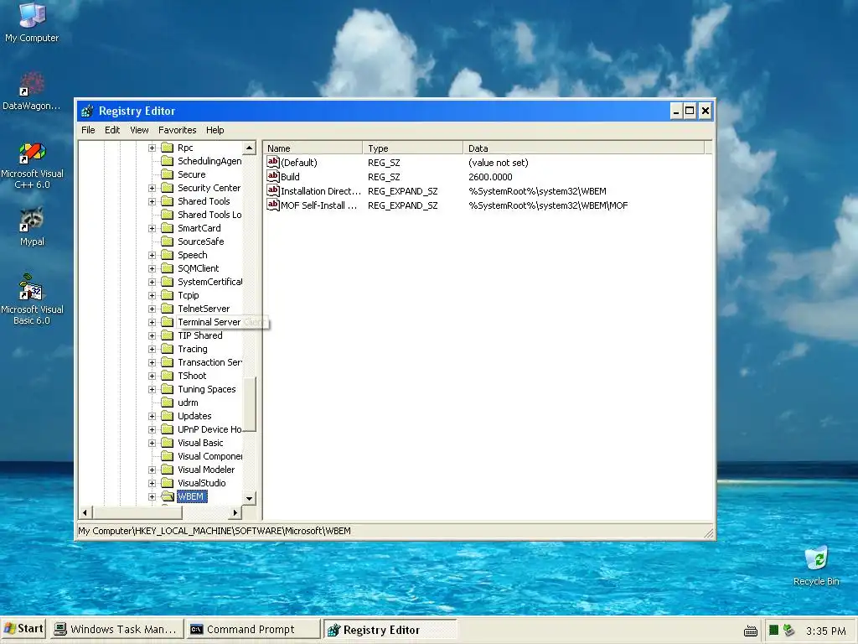This screenshot has height=644, width=858.
Task: Click the Installation Directory value icon
Action: click(x=272, y=190)
